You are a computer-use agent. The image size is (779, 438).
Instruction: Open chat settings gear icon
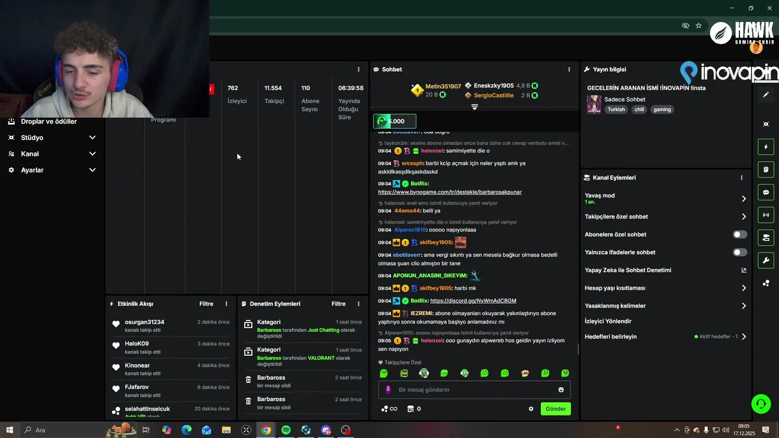click(531, 409)
